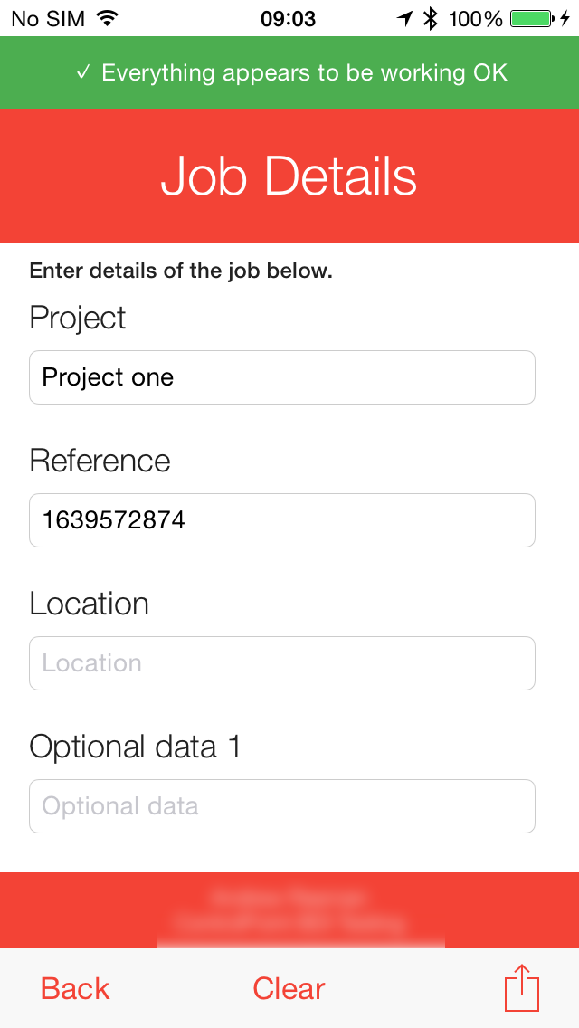Tap the "Optional data 1" label
The image size is (579, 1028).
click(x=135, y=747)
